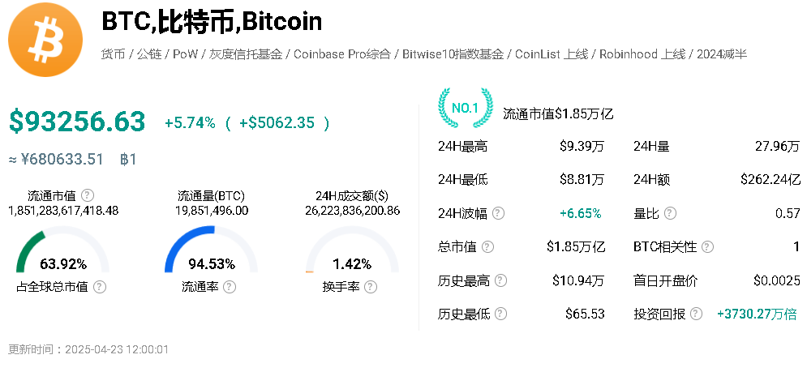Click help icon next to BTC相关性
Image resolution: width=807 pixels, height=372 pixels.
point(708,246)
